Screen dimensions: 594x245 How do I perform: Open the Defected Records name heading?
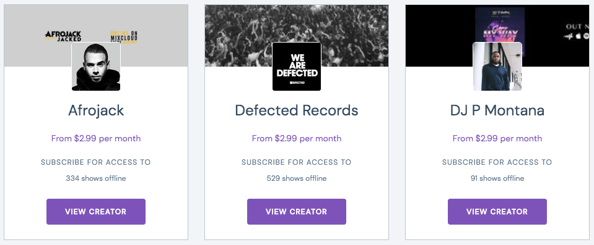click(x=297, y=110)
